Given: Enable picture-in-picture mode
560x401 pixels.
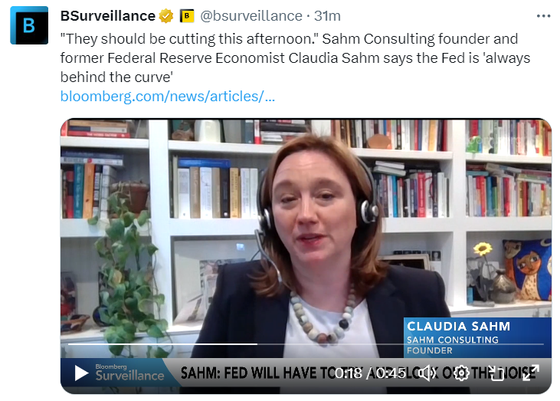Looking at the screenshot, I should pyautogui.click(x=496, y=373).
